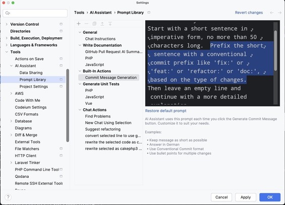Screen dimensions: 285x205
Task: Select Data Sharing settings page
Action: (x=31, y=73)
